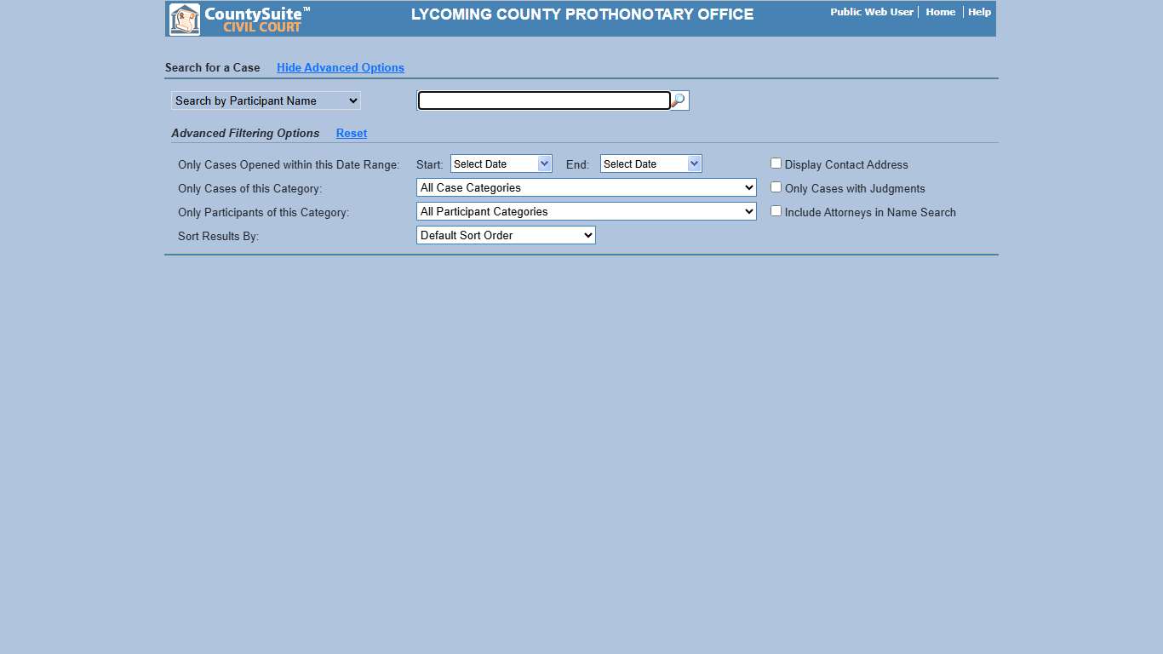Expand the All Participant Categories dropdown
1163x654 pixels.
tap(586, 211)
